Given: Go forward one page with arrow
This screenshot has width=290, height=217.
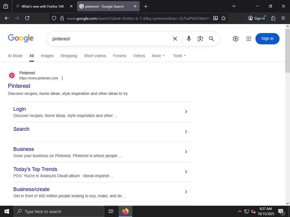Looking at the screenshot, I should pos(17,18).
